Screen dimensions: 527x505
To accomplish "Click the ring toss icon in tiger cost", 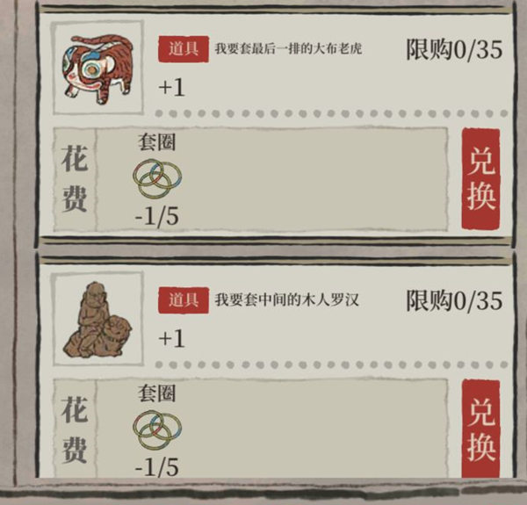I will tap(157, 178).
